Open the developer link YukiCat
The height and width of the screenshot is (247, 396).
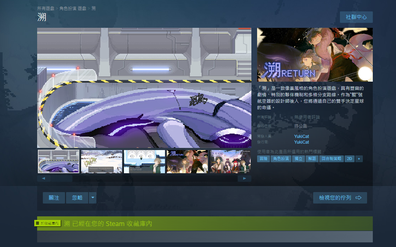(x=301, y=137)
